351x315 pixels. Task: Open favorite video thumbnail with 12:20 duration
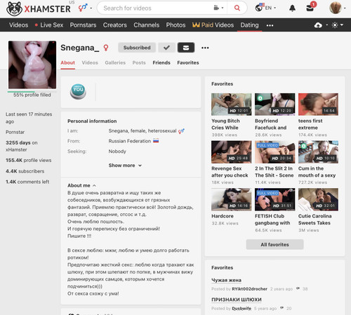pyautogui.click(x=274, y=105)
